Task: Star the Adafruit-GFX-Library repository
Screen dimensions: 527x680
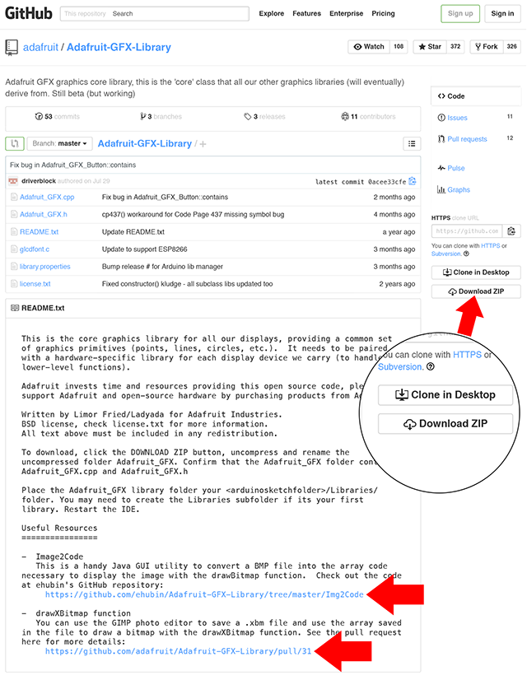Action: tap(430, 47)
